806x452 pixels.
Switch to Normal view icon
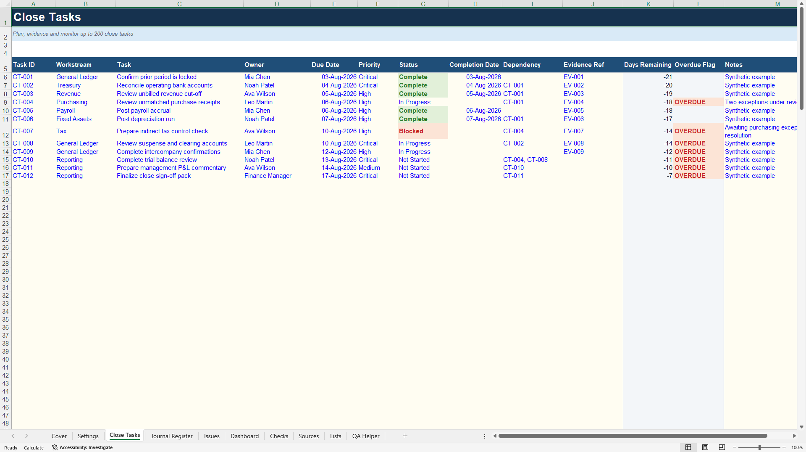[688, 447]
